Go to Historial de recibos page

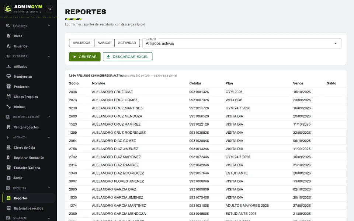pos(28,208)
